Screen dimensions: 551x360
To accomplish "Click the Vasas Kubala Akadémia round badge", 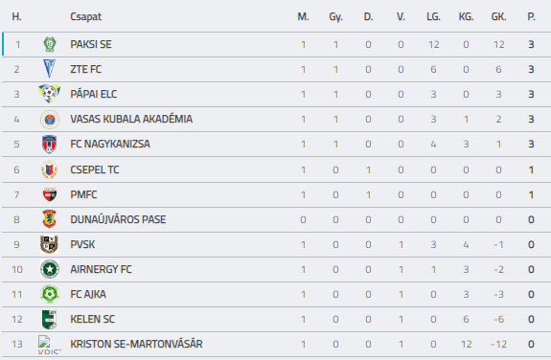I will point(50,119).
